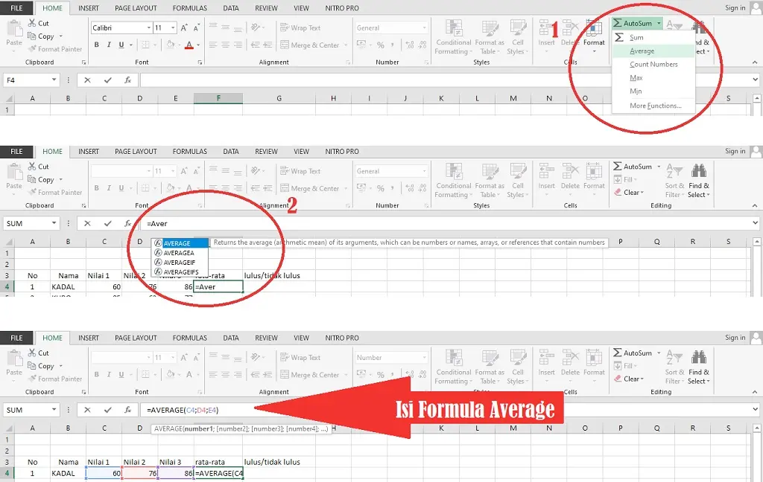The image size is (763, 482).
Task: Open the Calibri font name dropdown
Action: click(149, 28)
